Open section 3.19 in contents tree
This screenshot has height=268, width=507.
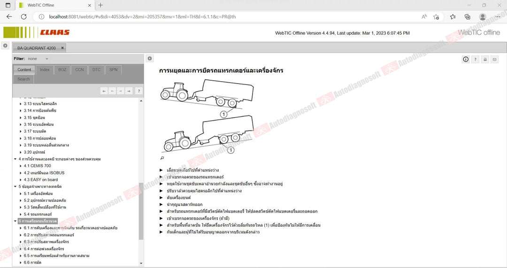point(46,145)
